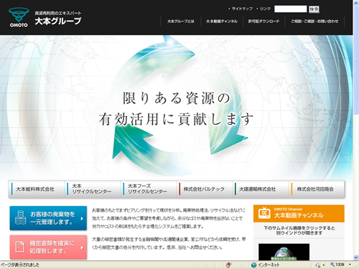Open the 許可証ダウンロード menu item
Viewport: 359px width, 269px height.
(264, 22)
